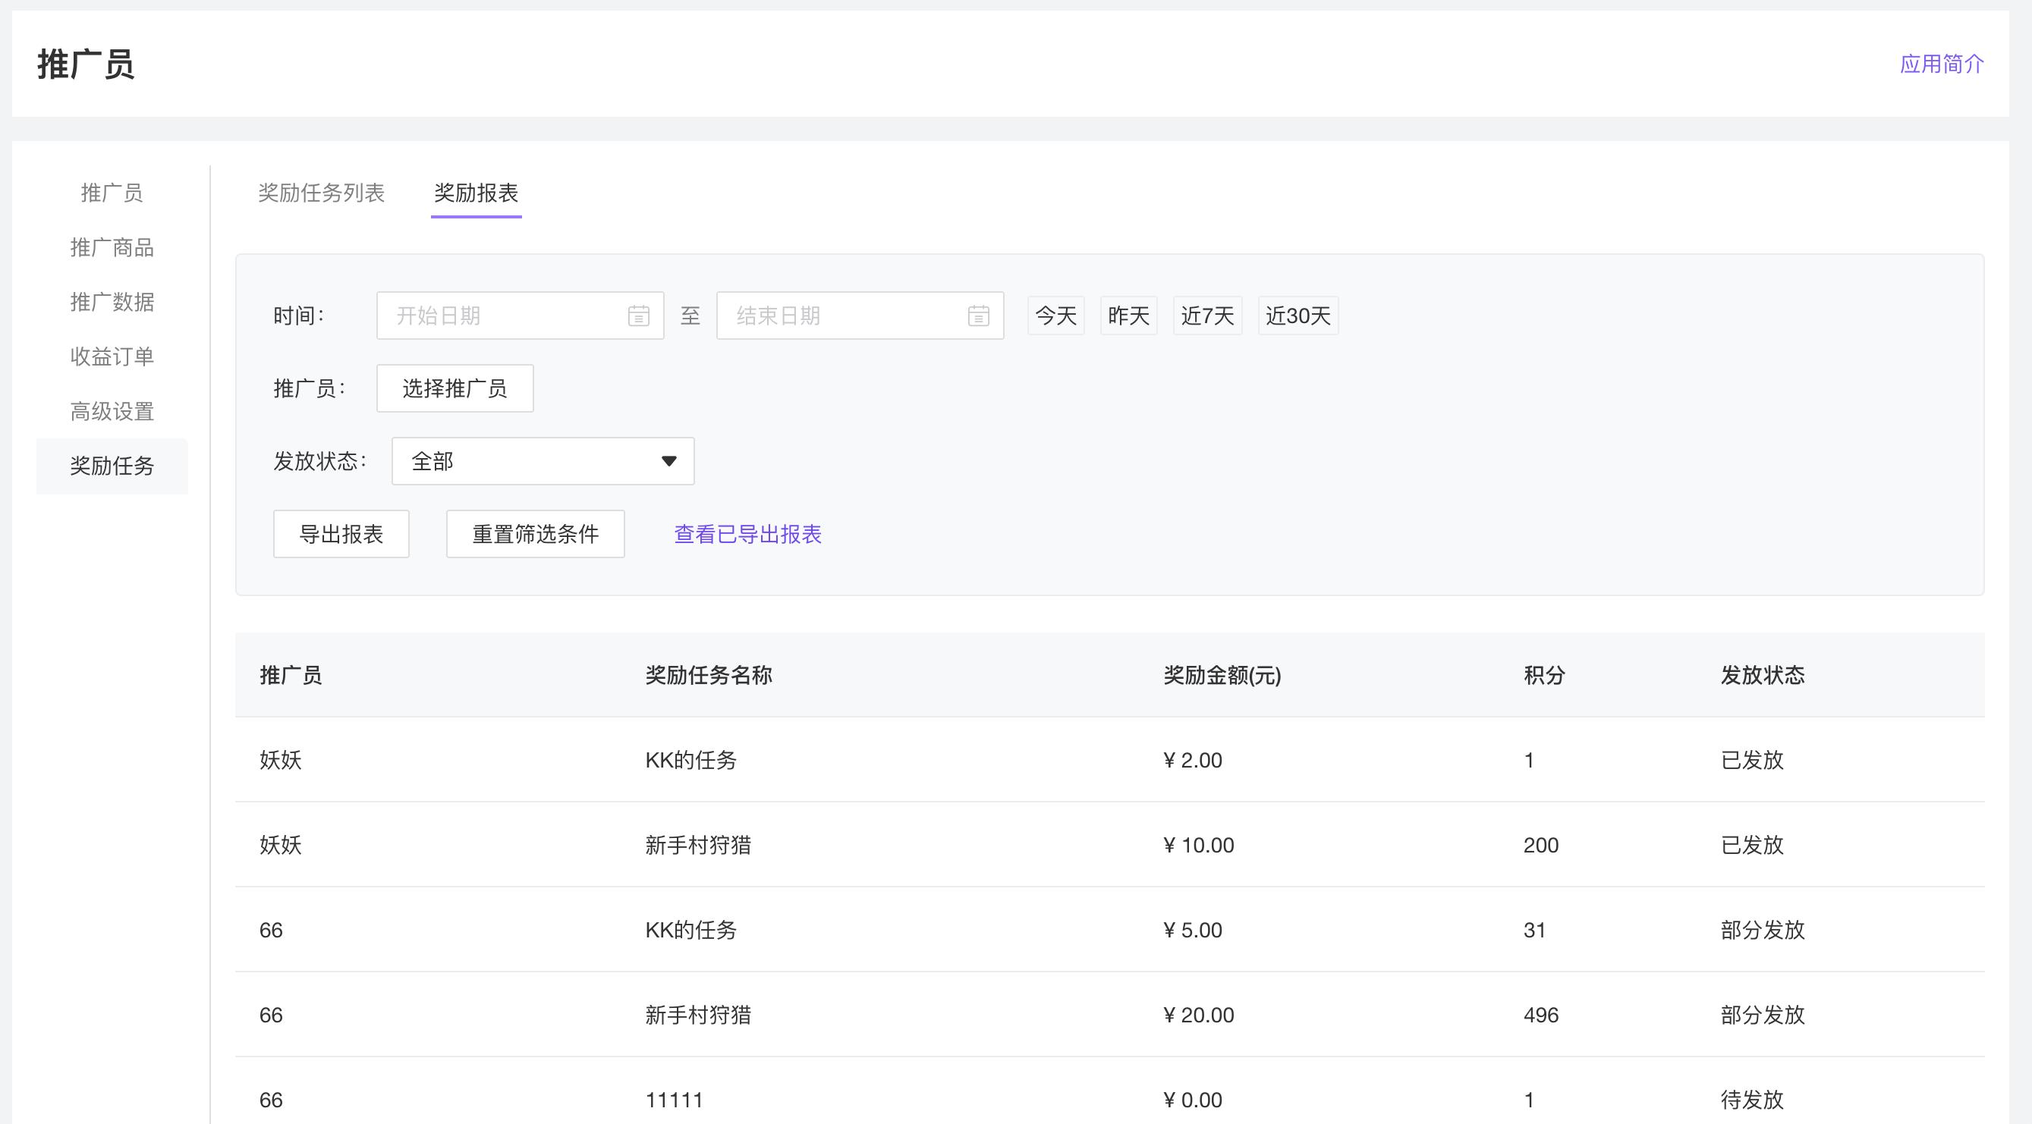The height and width of the screenshot is (1124, 2032).
Task: Filter by 昨天
Action: pyautogui.click(x=1128, y=316)
